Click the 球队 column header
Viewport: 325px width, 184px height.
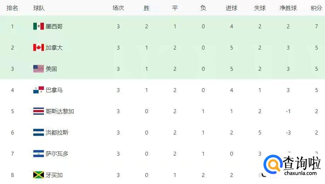pyautogui.click(x=39, y=8)
